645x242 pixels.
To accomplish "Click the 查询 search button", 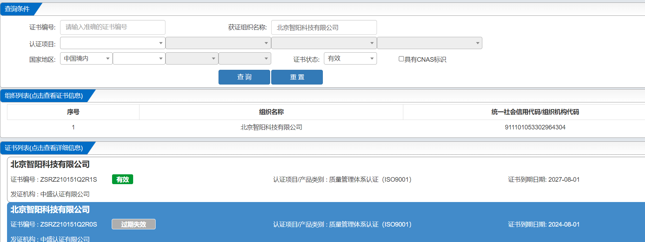I will tap(244, 77).
